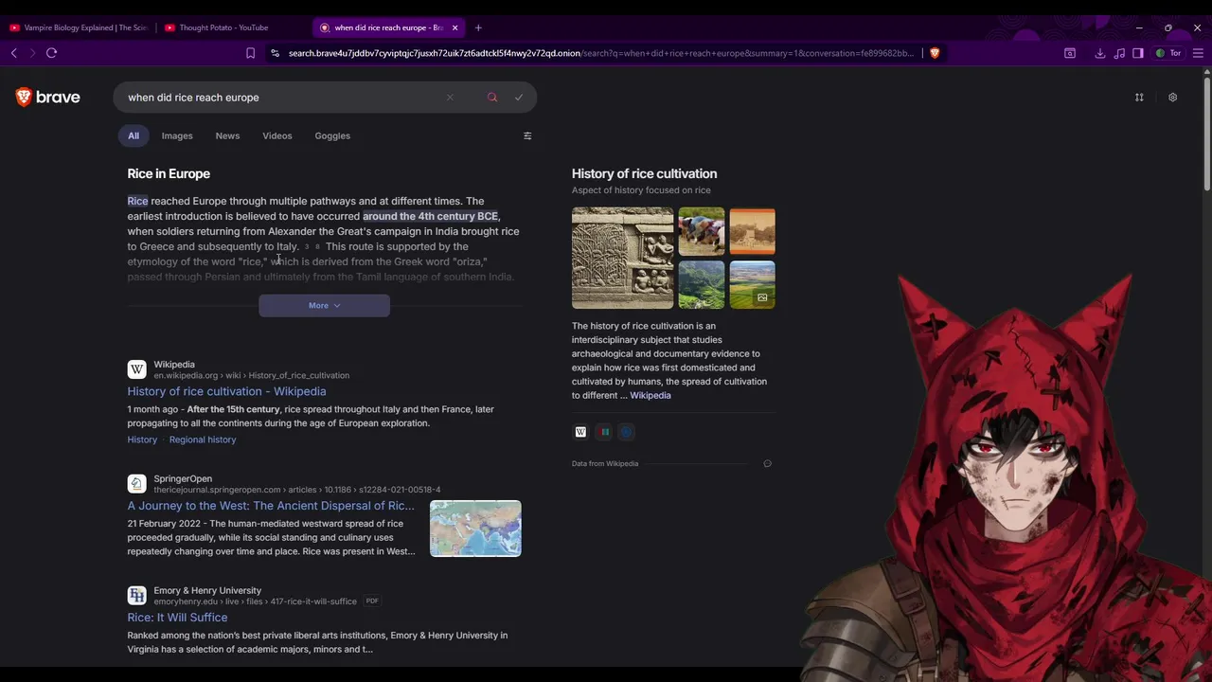
Task: Click the address bar URL
Action: click(601, 53)
